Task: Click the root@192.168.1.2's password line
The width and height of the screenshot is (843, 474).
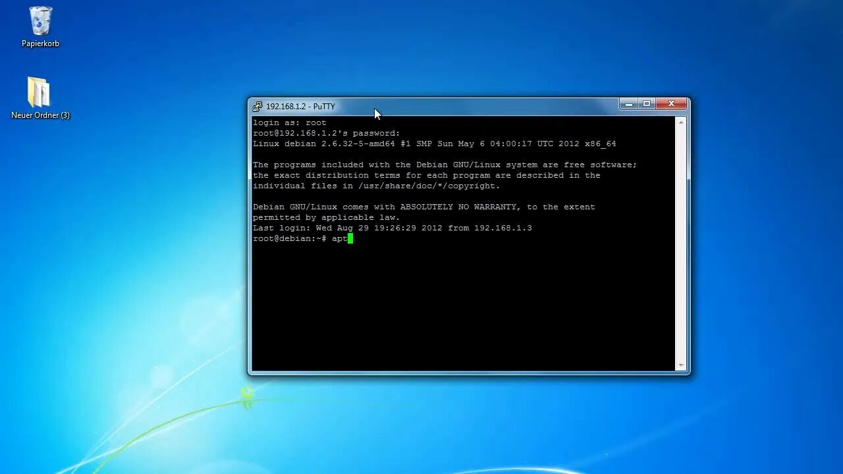Action: pyautogui.click(x=327, y=133)
